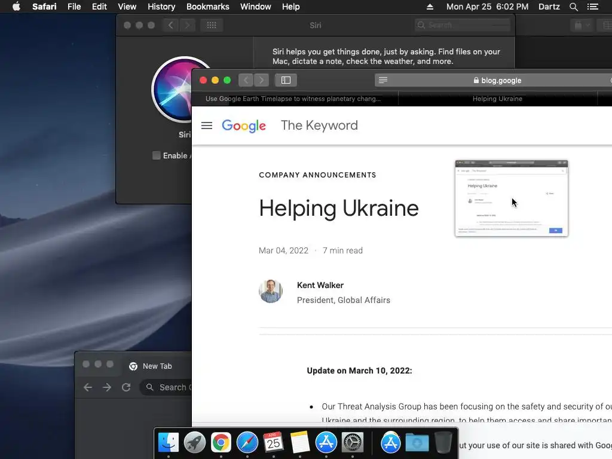This screenshot has height=459, width=612.
Task: Click the screenshot preview thumbnail
Action: pos(512,198)
